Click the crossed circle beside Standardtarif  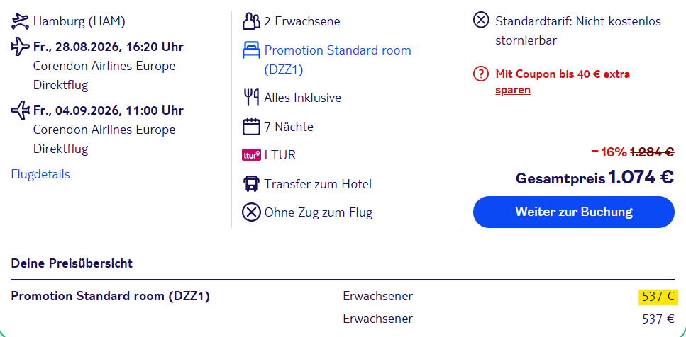click(481, 20)
